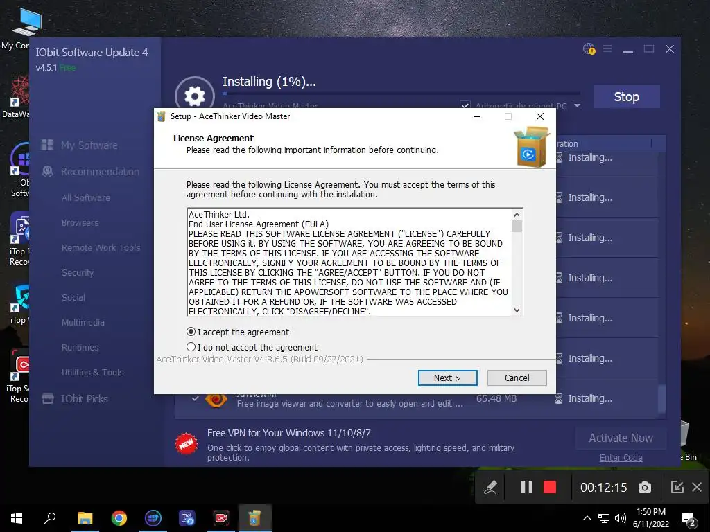Click the checkmark beside the 65.48 MB row
710x532 pixels.
click(195, 398)
